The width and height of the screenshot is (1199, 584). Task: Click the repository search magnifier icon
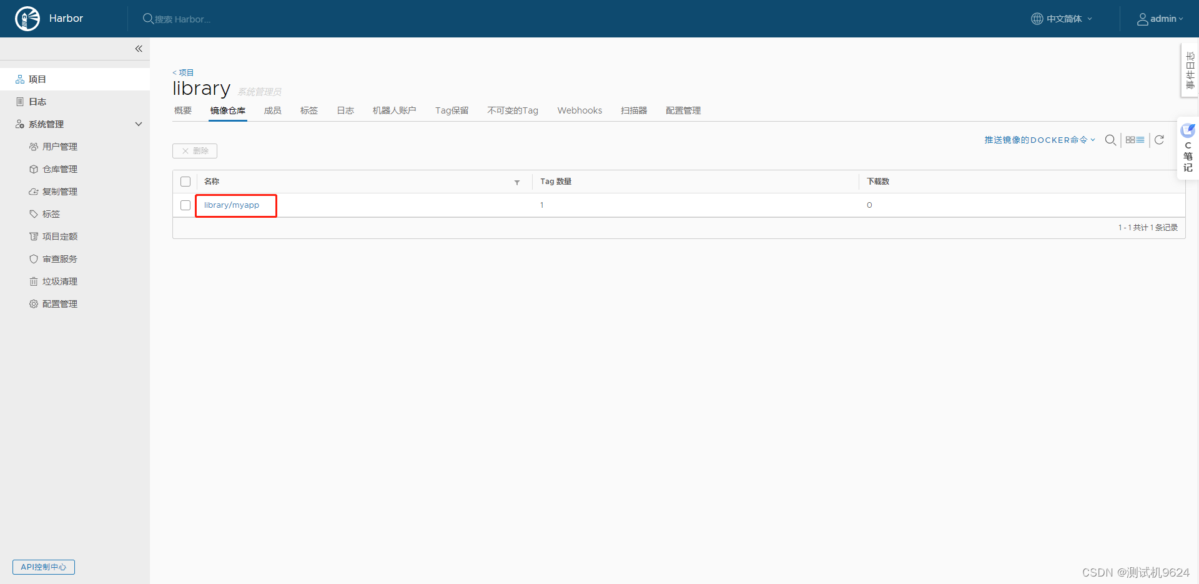click(1110, 140)
